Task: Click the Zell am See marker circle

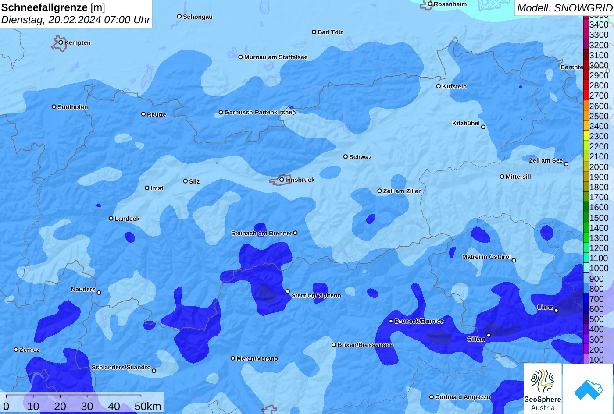Action: point(566,164)
